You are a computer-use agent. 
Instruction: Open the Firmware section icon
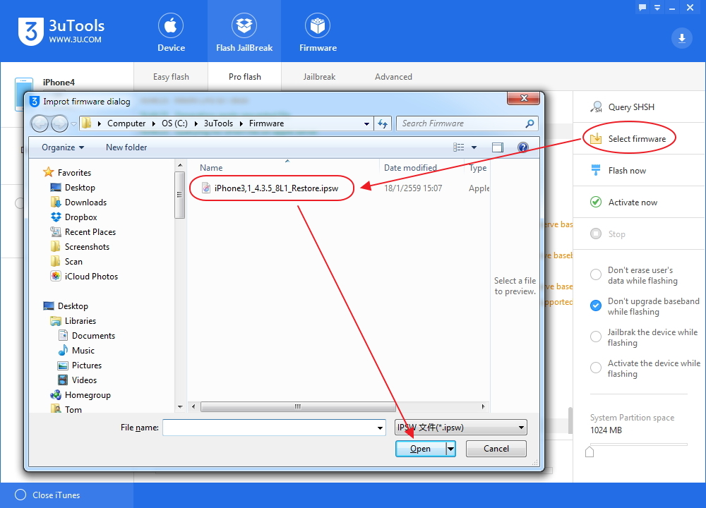pyautogui.click(x=318, y=25)
